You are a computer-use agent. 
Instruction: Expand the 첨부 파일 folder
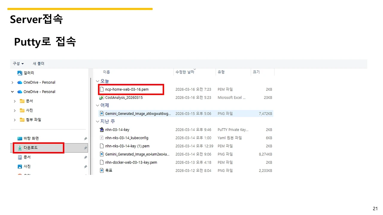(15, 120)
